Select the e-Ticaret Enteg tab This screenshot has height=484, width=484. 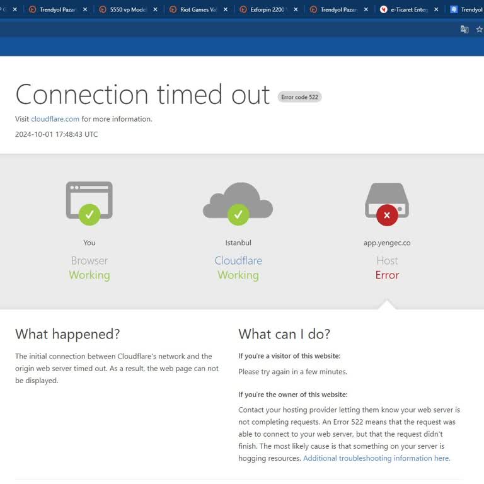click(408, 9)
